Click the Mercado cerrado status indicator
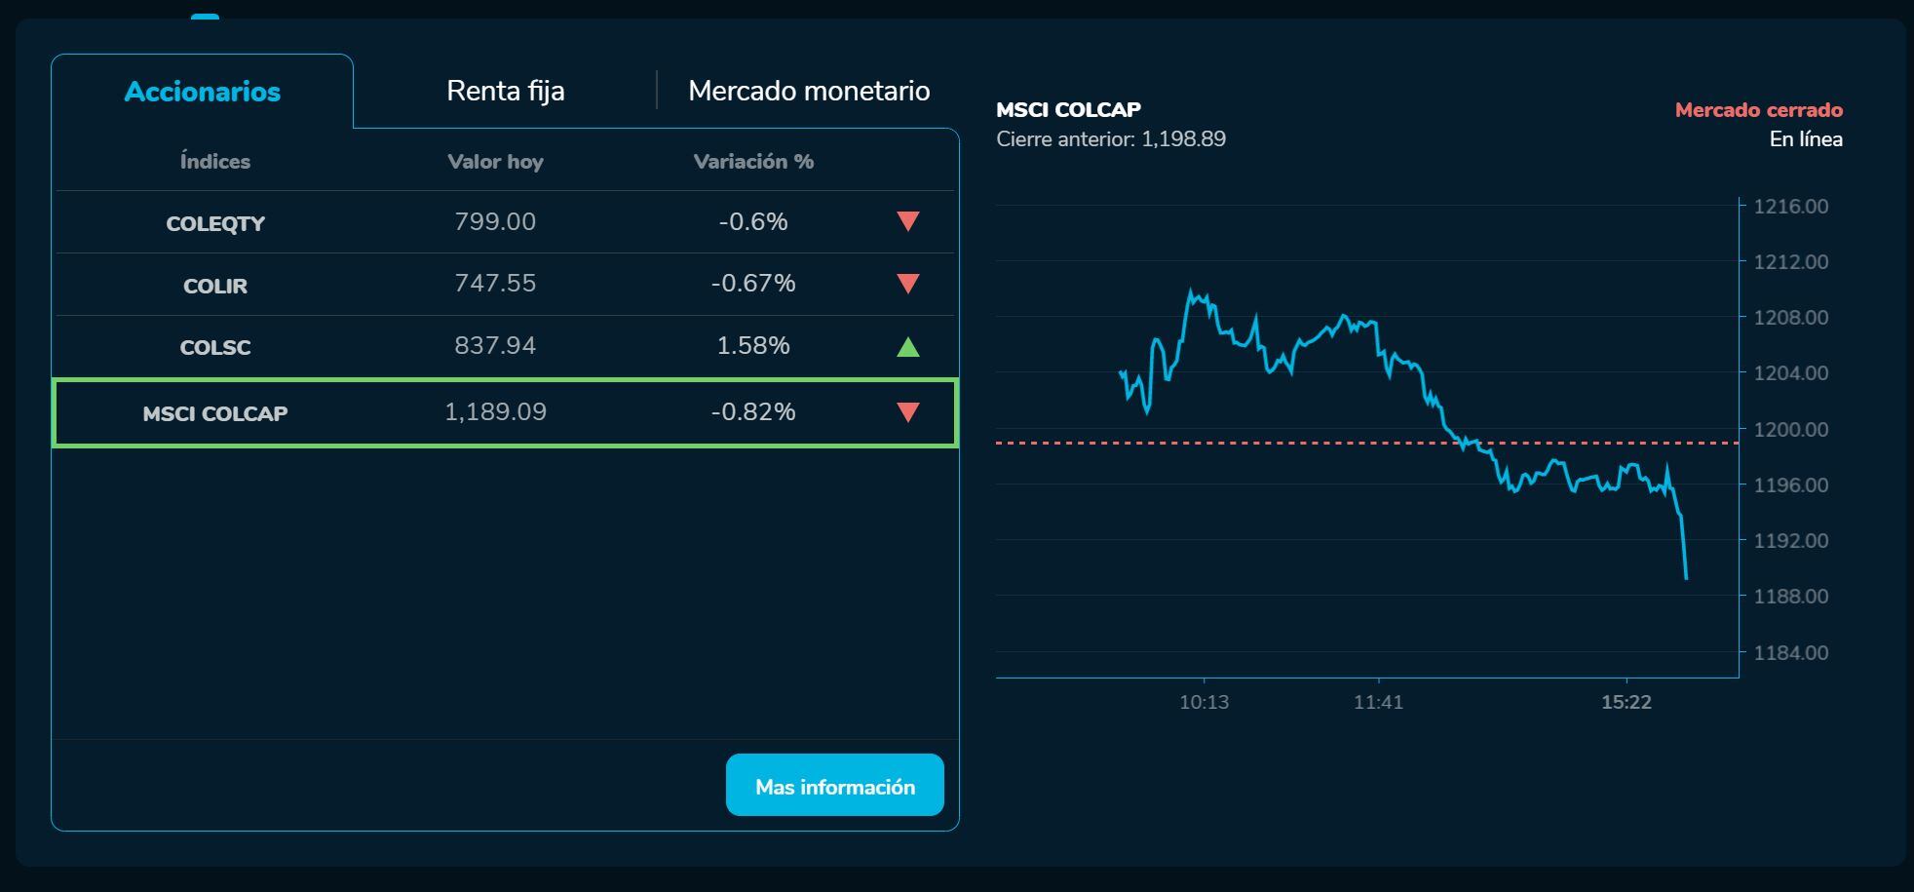 pos(1757,110)
